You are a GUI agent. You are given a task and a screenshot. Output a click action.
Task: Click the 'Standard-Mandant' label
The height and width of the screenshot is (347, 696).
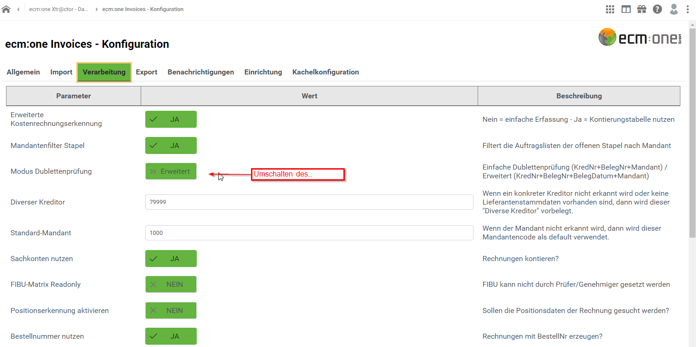[41, 233]
